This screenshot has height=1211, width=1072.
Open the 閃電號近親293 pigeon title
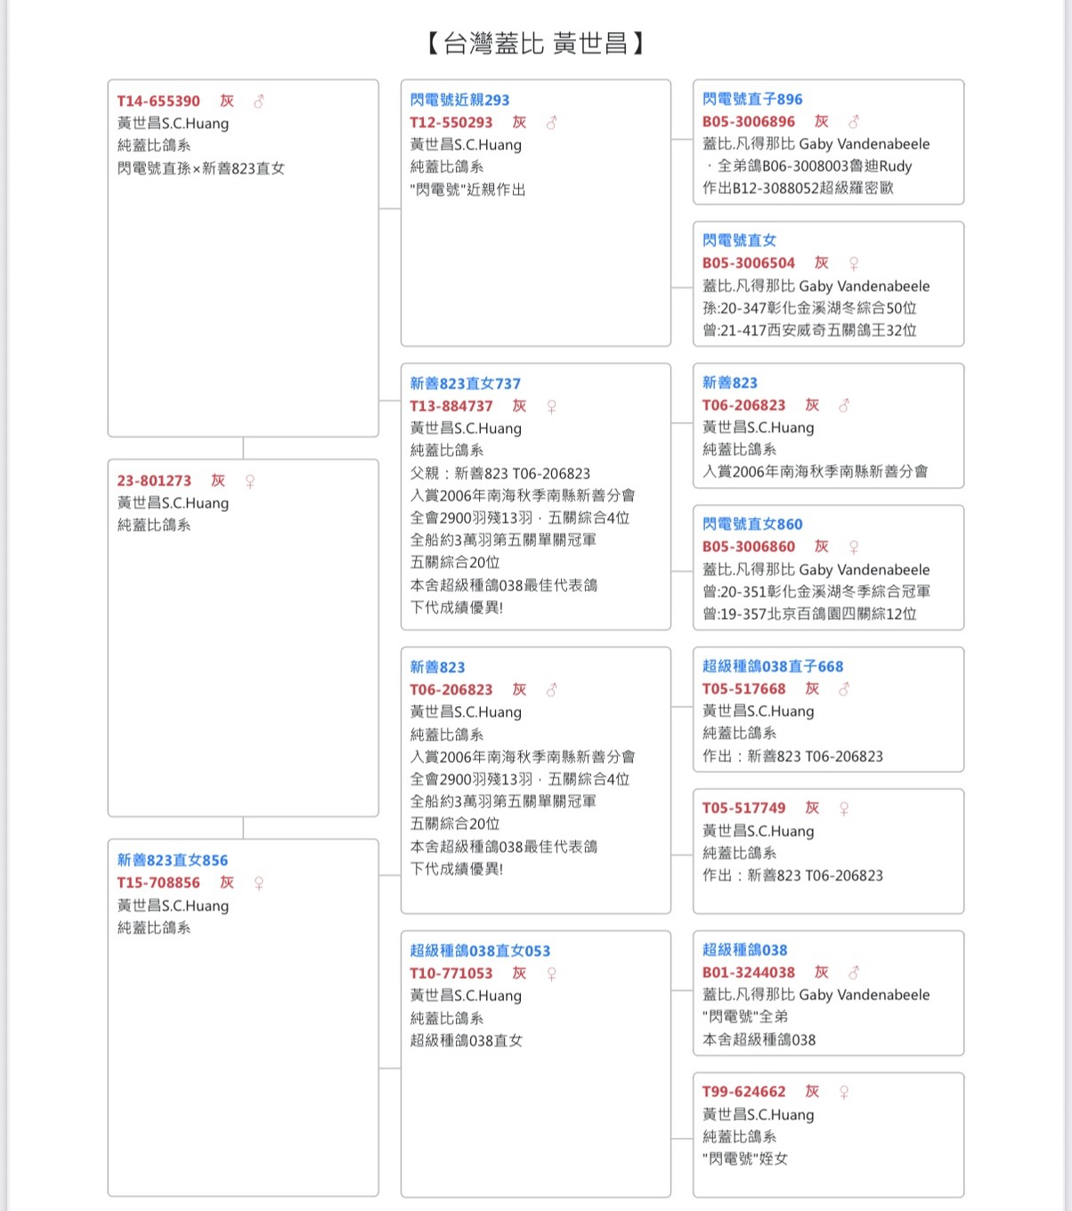tap(459, 100)
